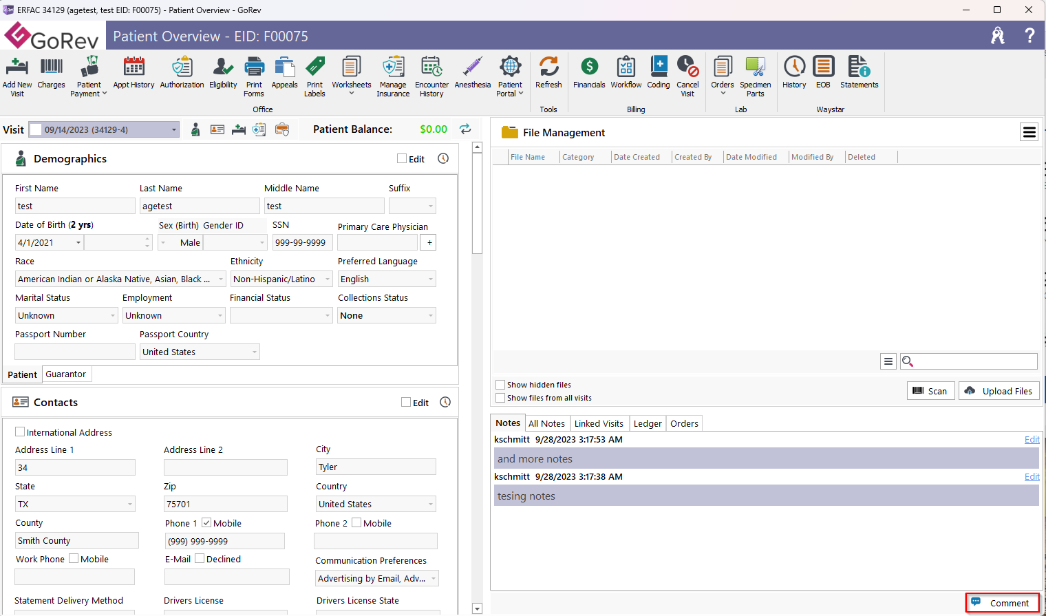
Task: Open Race dropdown
Action: 221,279
